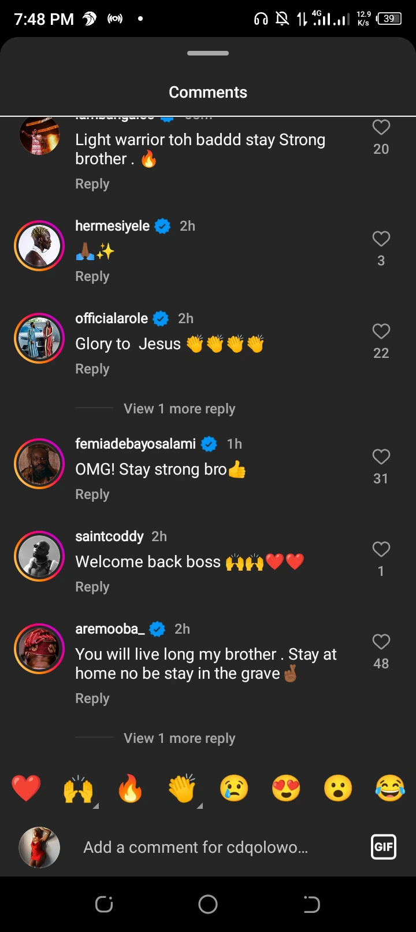
Task: Tap the crying face quick reaction emoji
Action: pos(234,788)
